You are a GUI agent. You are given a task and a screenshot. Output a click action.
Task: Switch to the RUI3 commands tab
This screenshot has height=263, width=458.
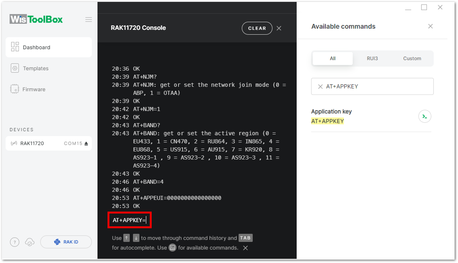(x=372, y=59)
